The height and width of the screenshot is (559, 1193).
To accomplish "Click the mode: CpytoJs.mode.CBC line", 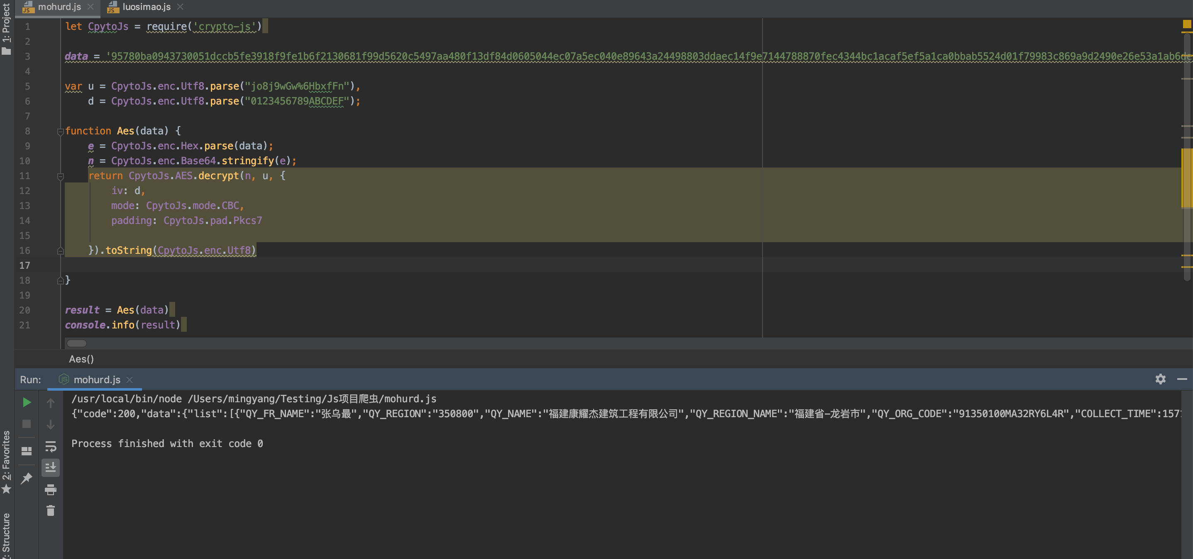I will 177,205.
